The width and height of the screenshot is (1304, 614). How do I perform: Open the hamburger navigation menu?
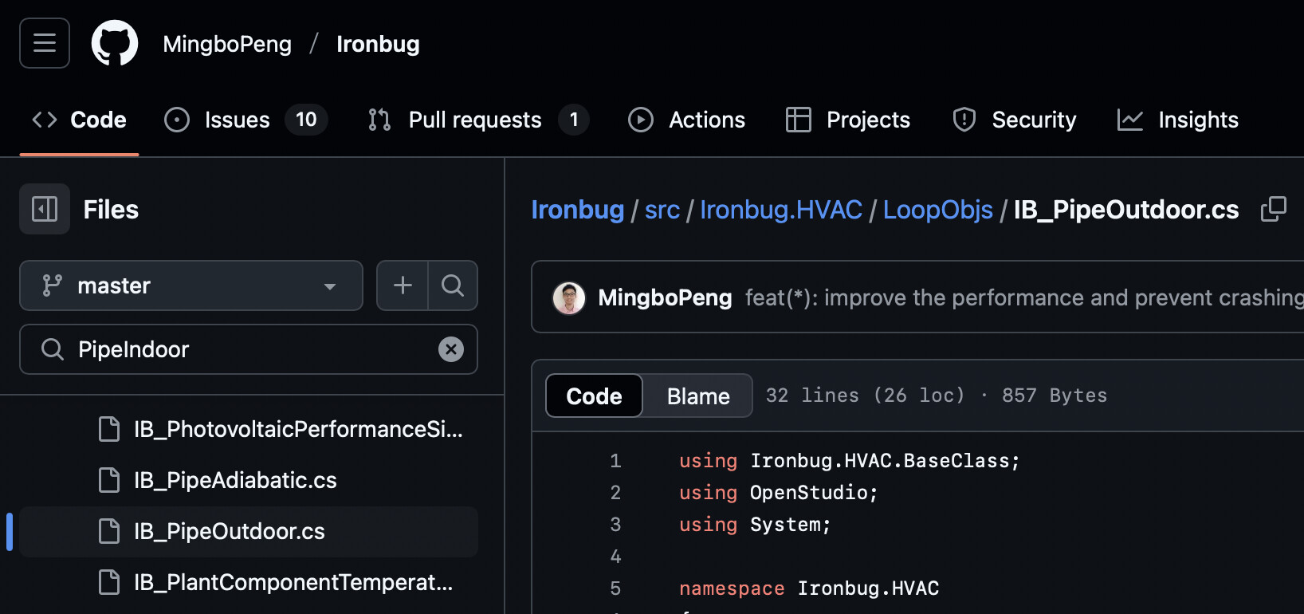click(45, 43)
